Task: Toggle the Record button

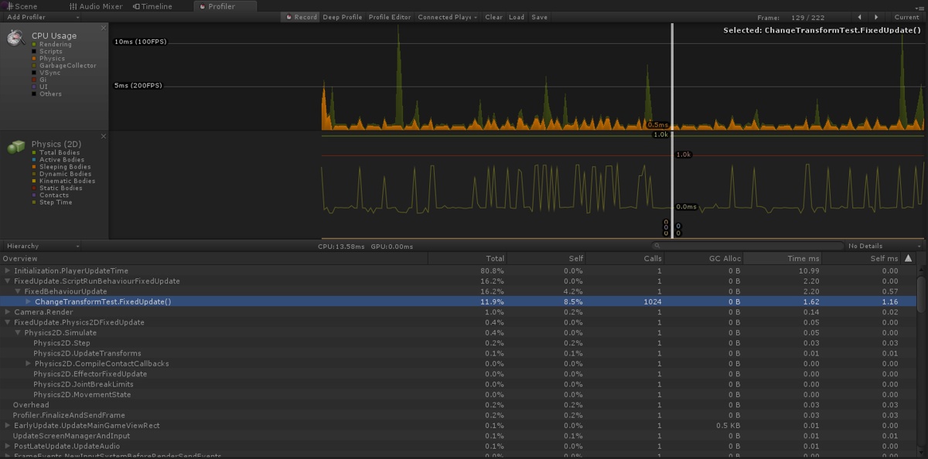Action: click(301, 17)
